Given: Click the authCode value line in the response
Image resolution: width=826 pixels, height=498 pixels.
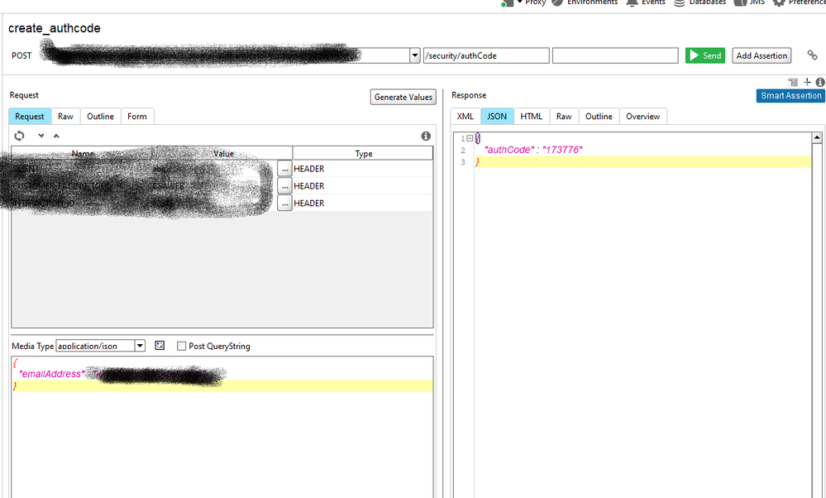Looking at the screenshot, I should [533, 150].
